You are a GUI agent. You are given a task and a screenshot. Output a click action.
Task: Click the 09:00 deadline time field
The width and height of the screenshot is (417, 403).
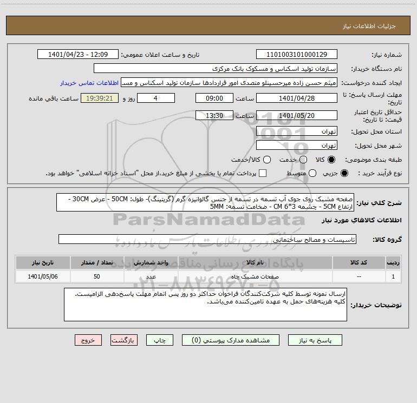[x=214, y=98]
